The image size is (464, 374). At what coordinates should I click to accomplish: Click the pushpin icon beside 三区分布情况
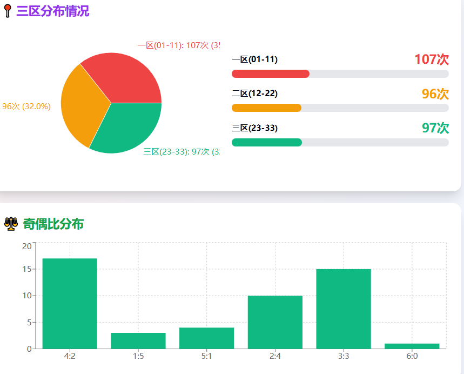(8, 11)
